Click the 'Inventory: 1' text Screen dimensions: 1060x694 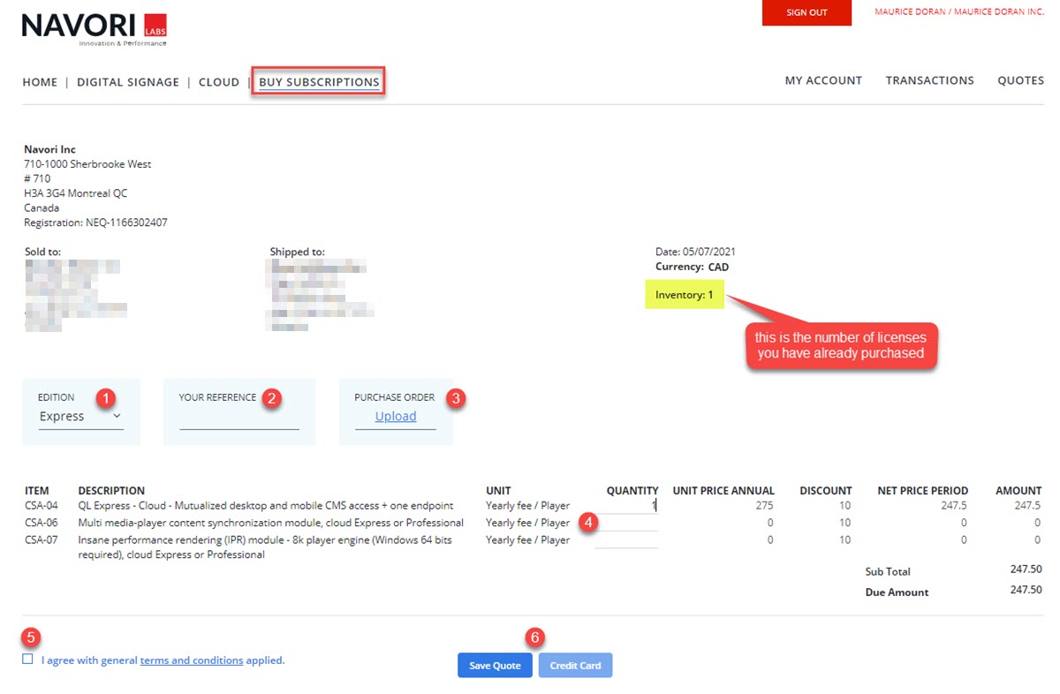(x=684, y=295)
